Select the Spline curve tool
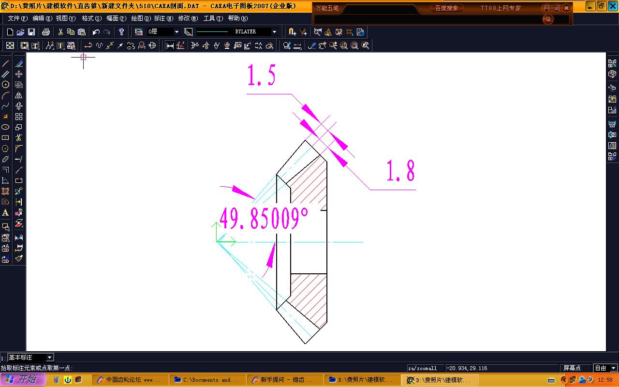The image size is (619, 387). pyautogui.click(x=6, y=106)
